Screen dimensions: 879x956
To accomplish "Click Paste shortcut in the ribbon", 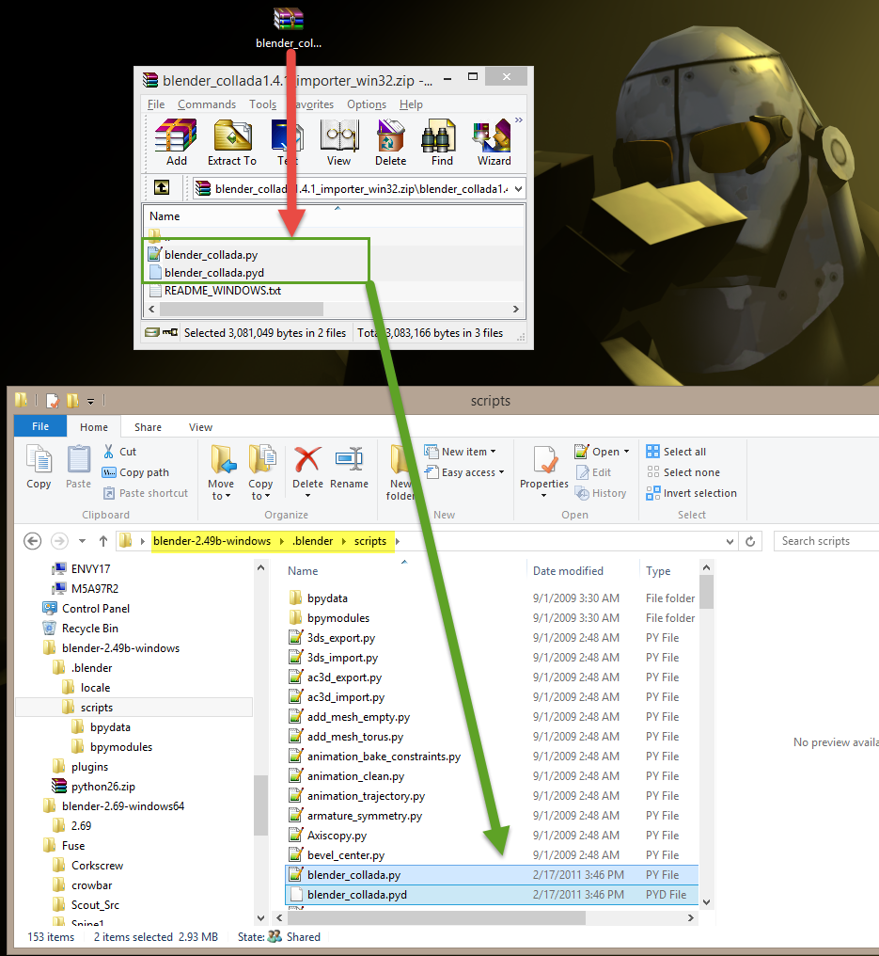I will (x=146, y=493).
